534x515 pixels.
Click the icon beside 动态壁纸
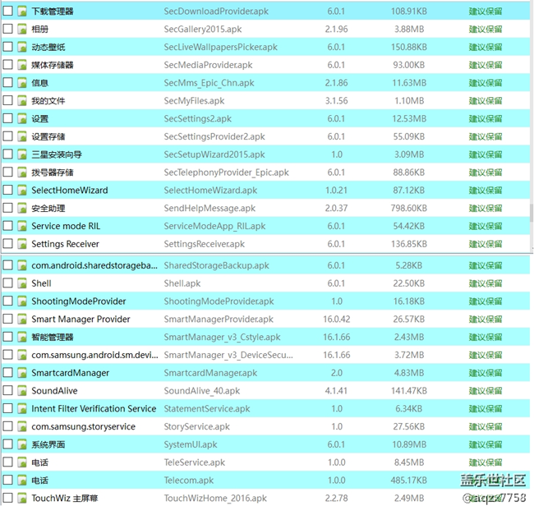click(x=23, y=48)
